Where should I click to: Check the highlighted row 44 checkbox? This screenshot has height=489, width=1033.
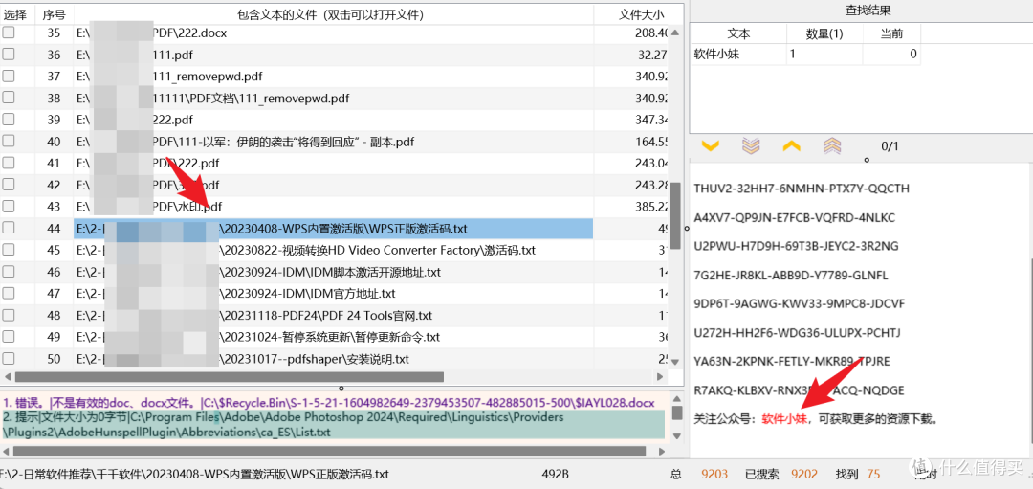click(8, 229)
